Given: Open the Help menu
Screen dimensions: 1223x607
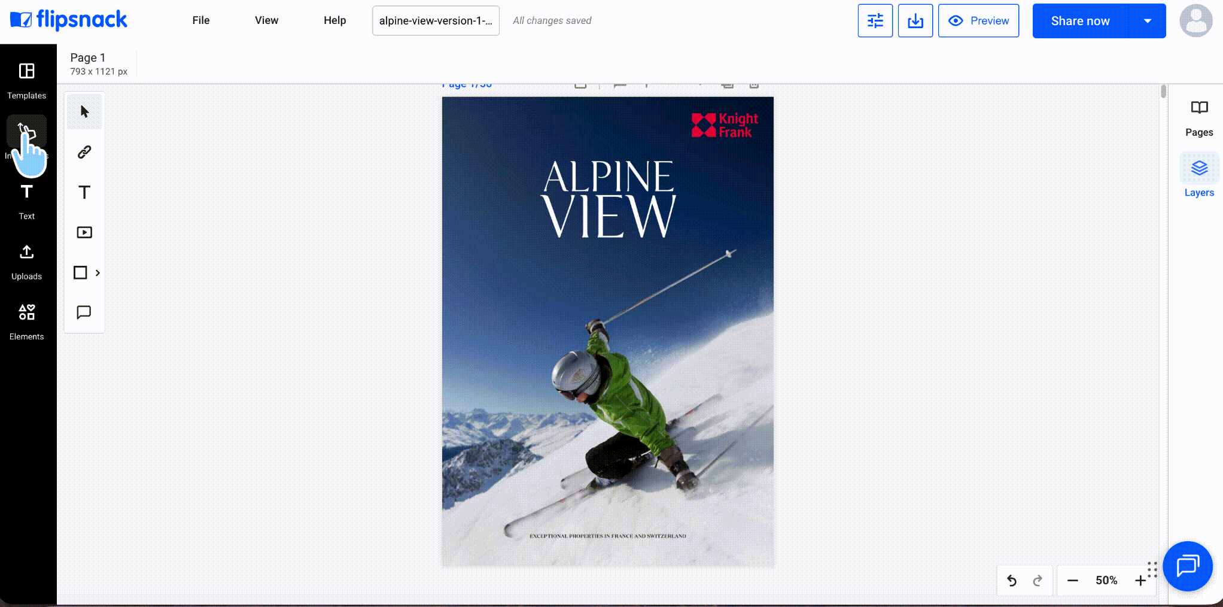Looking at the screenshot, I should pyautogui.click(x=335, y=20).
